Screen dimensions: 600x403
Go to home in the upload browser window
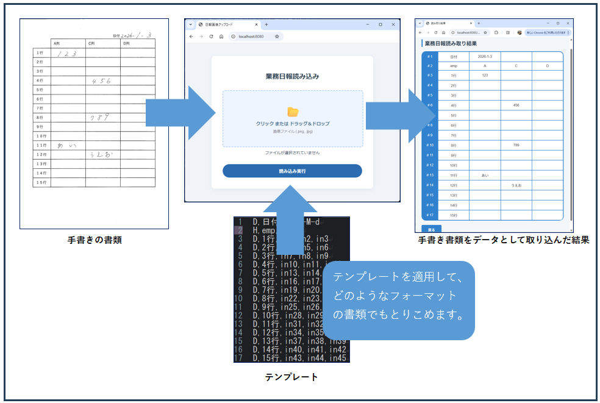(221, 37)
